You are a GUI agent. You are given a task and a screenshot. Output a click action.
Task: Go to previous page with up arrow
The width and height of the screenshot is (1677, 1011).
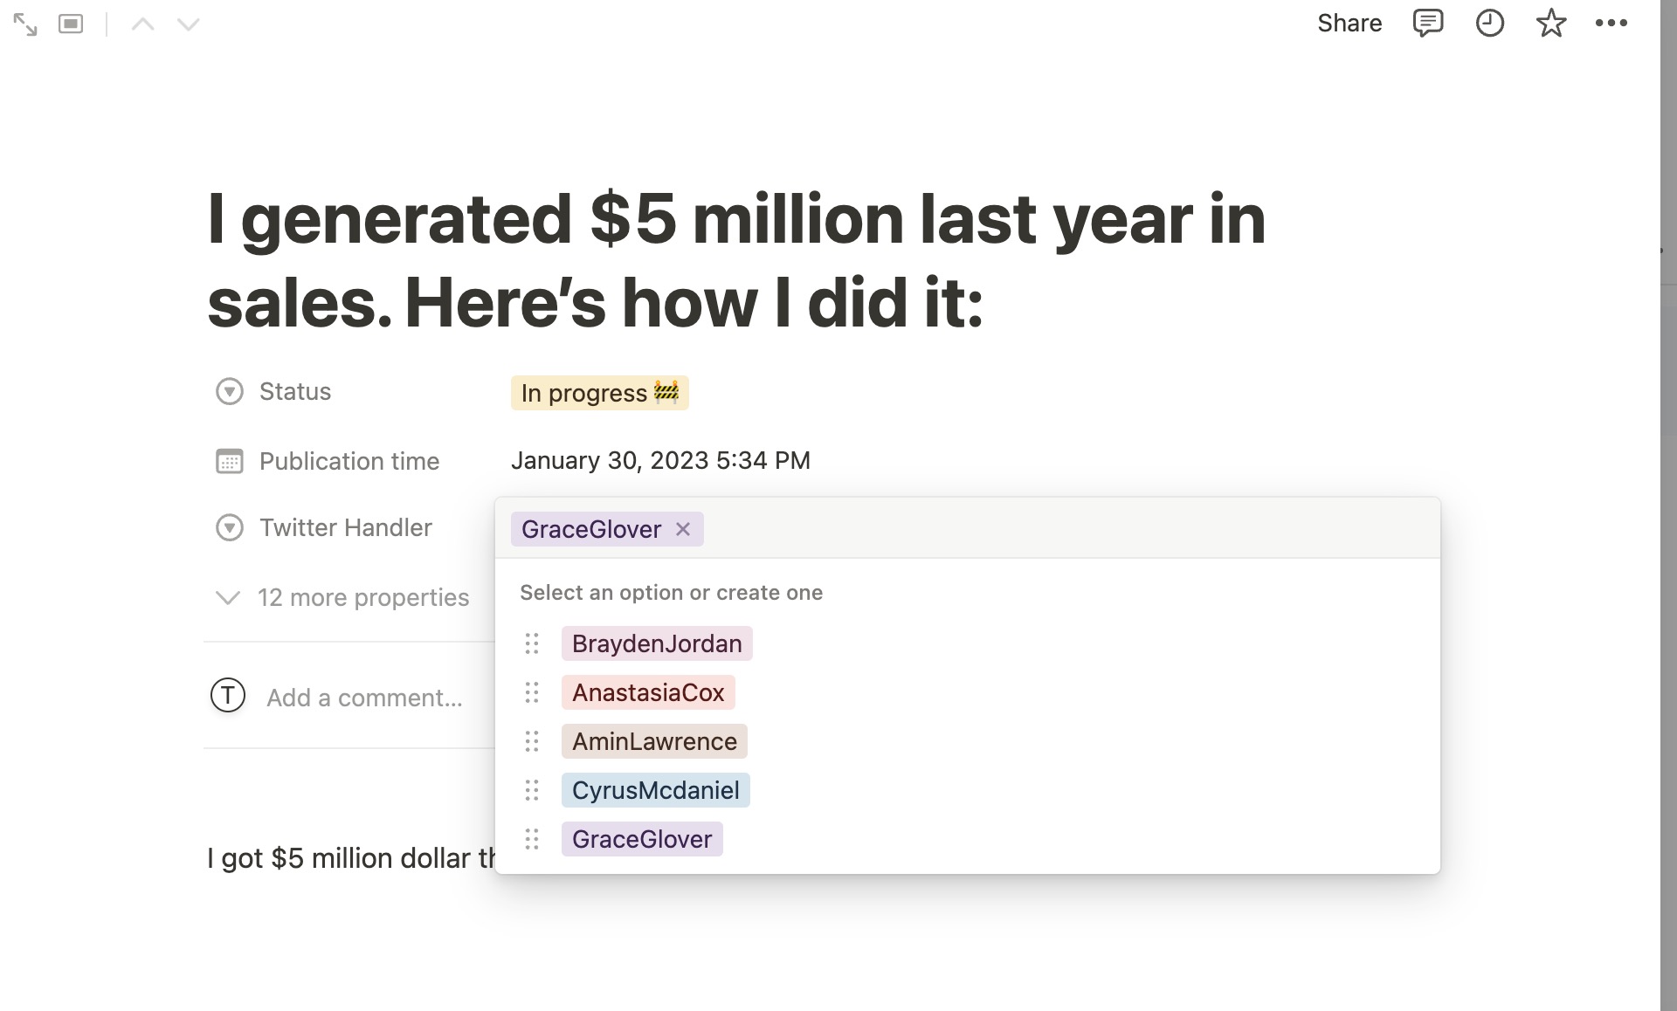(142, 24)
